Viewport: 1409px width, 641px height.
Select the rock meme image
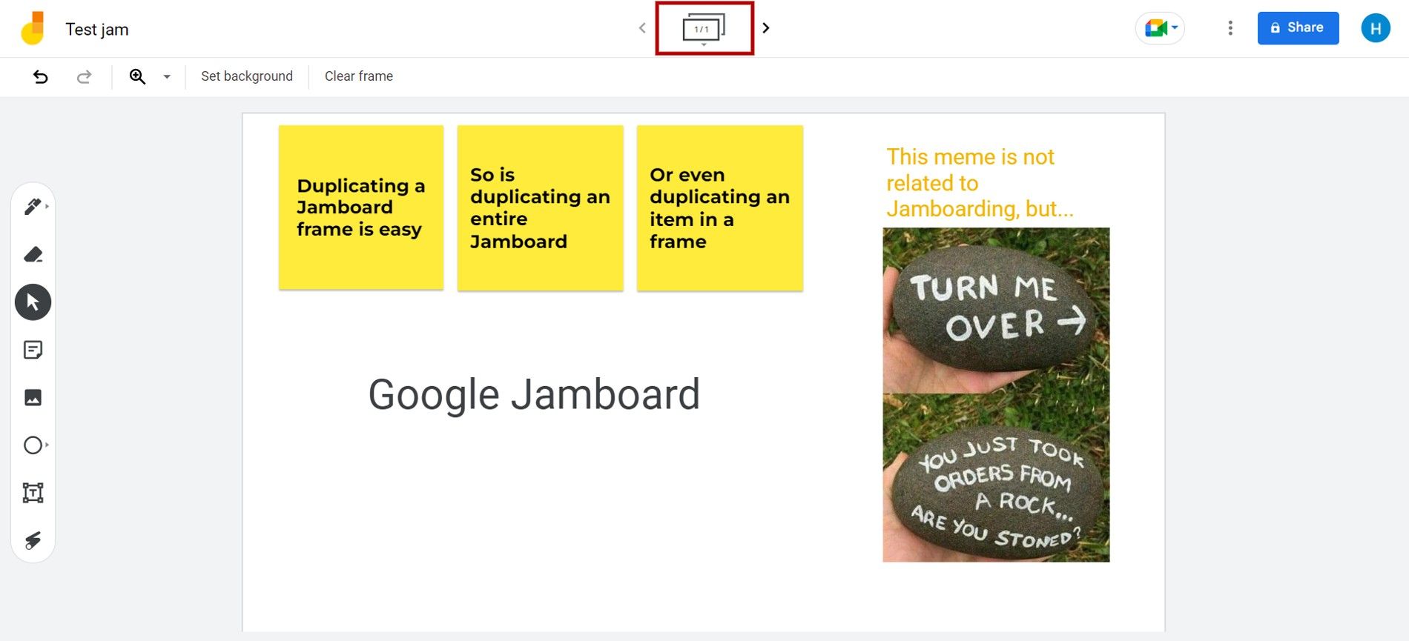click(996, 395)
